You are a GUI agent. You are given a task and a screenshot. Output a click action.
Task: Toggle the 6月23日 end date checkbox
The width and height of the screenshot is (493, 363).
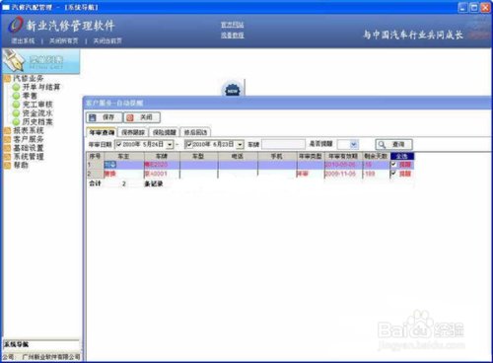tap(188, 144)
